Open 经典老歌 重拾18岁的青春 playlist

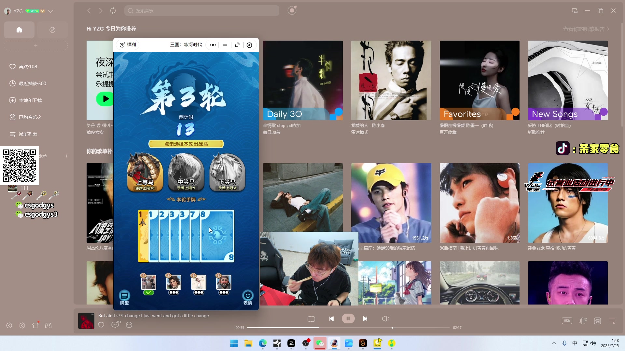(568, 203)
